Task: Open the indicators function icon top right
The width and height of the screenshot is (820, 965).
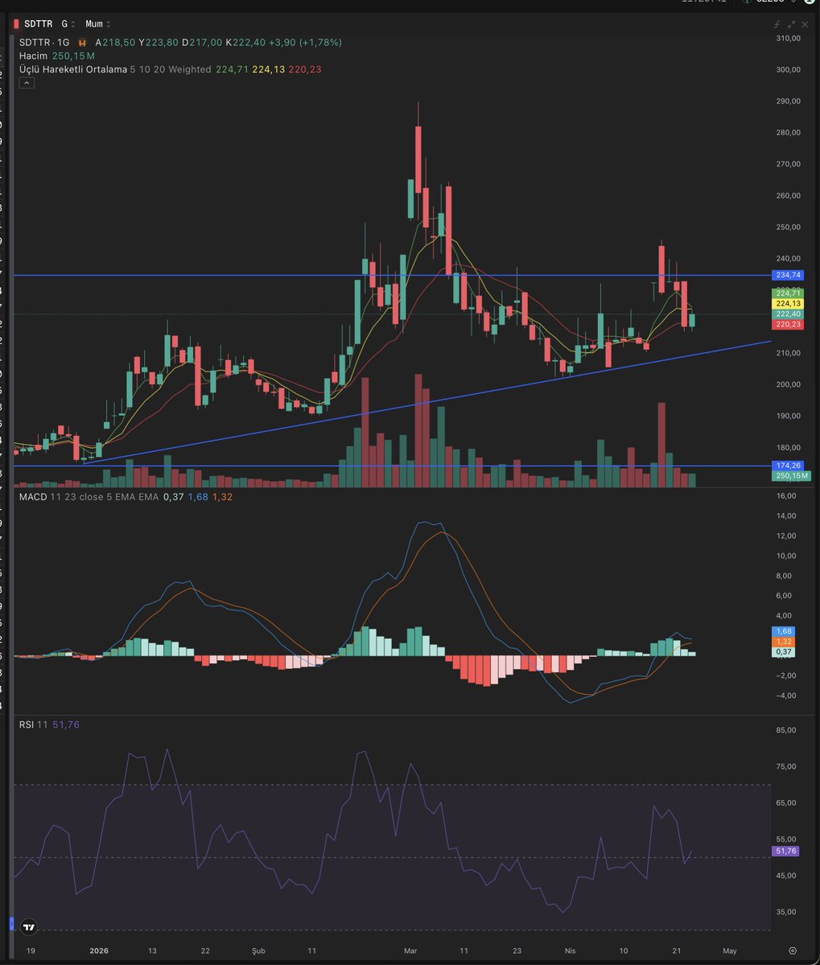Action: pos(777,25)
